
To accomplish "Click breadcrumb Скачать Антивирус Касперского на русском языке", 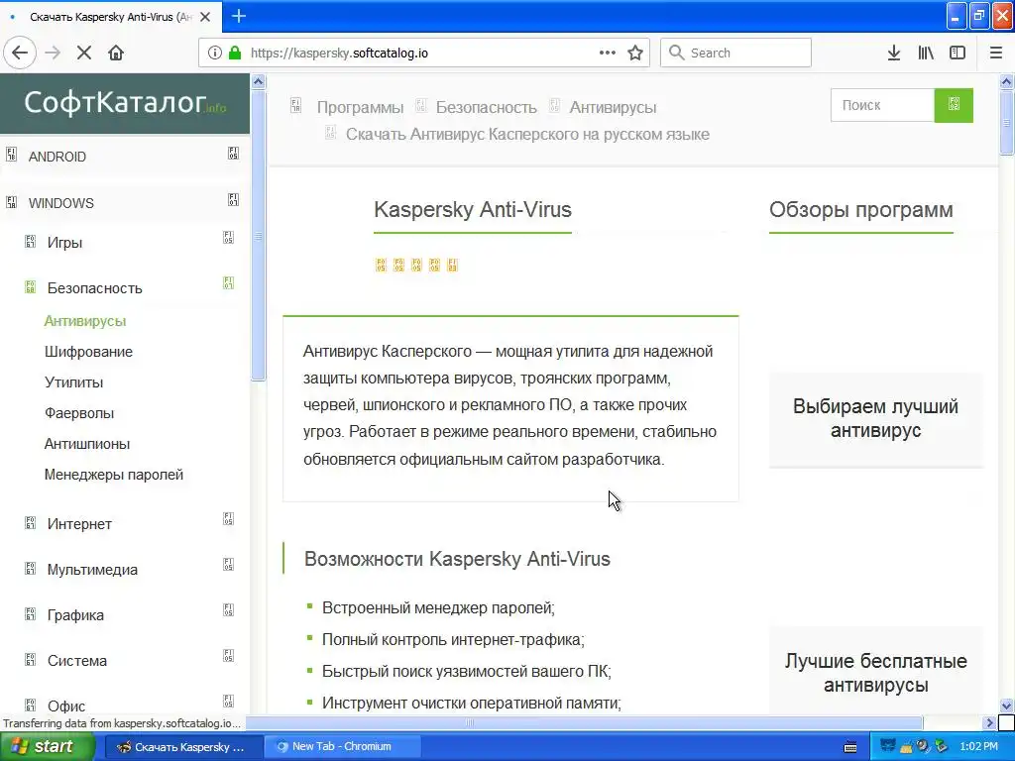I will (527, 135).
